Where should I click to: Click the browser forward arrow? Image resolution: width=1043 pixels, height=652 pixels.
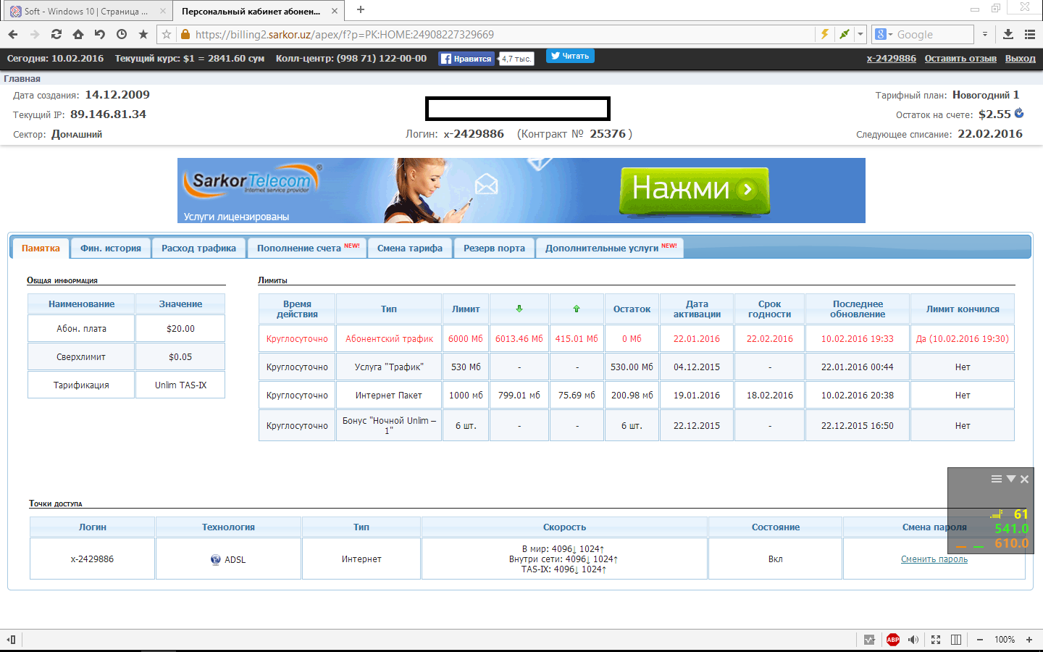coord(35,34)
